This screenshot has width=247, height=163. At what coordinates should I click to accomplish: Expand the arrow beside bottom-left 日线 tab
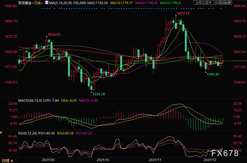pyautogui.click(x=11, y=160)
